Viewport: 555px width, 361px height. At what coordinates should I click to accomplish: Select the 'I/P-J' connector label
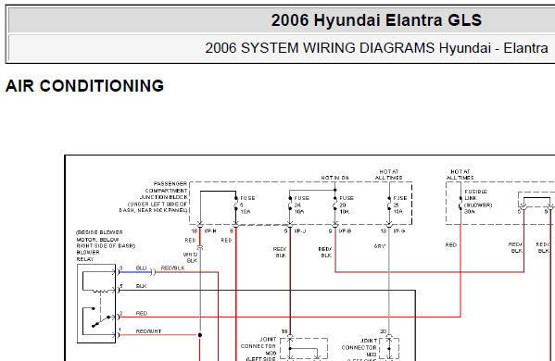click(300, 231)
